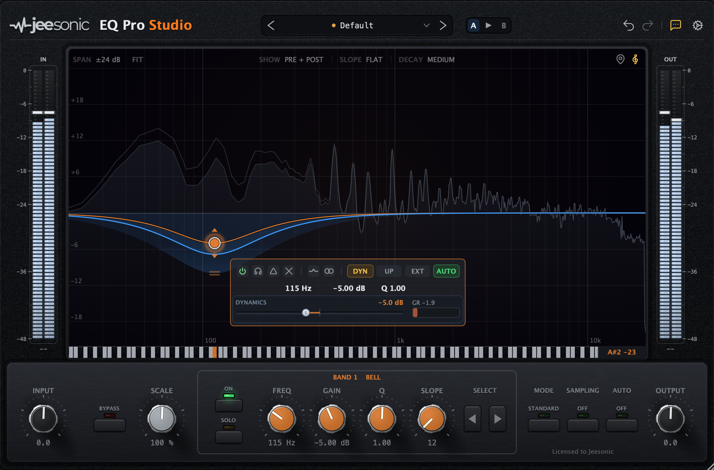Click the FIT button
The height and width of the screenshot is (470, 714).
138,60
